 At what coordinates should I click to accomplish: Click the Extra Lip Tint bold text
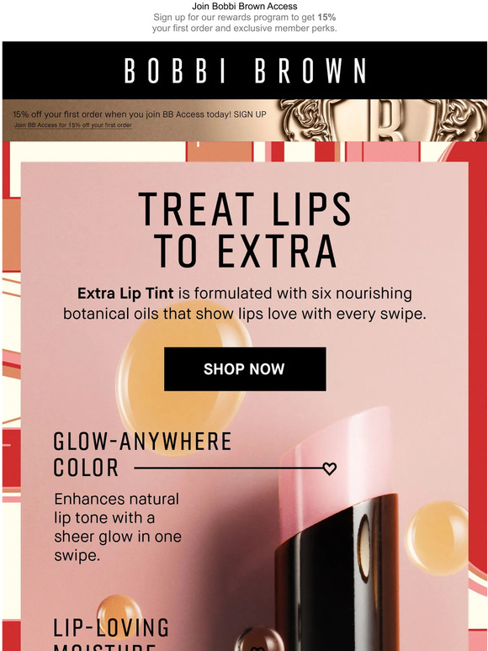[125, 294]
